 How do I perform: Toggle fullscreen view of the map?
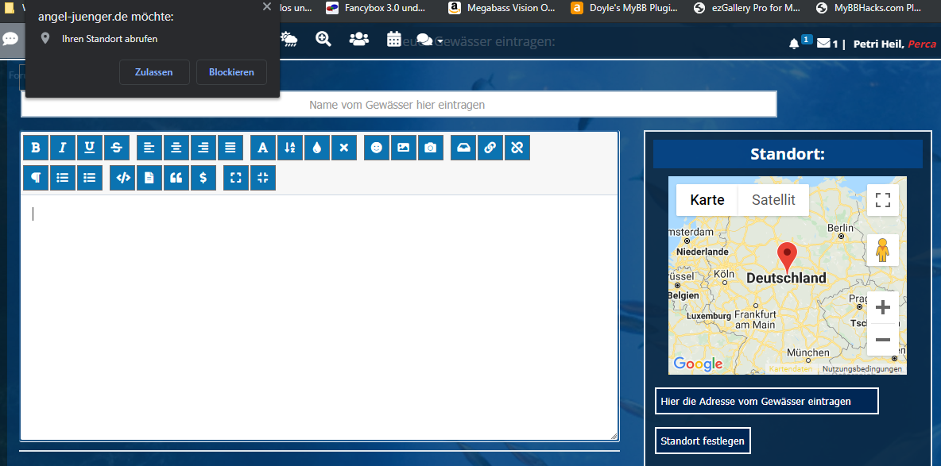[x=882, y=200]
